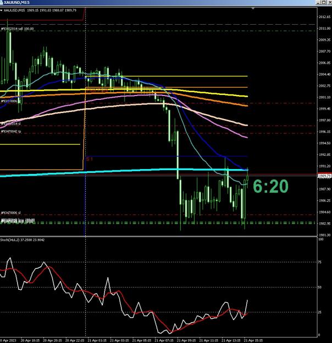Open the one-click trading arrow beside XAUUSD,M15

[1, 10]
